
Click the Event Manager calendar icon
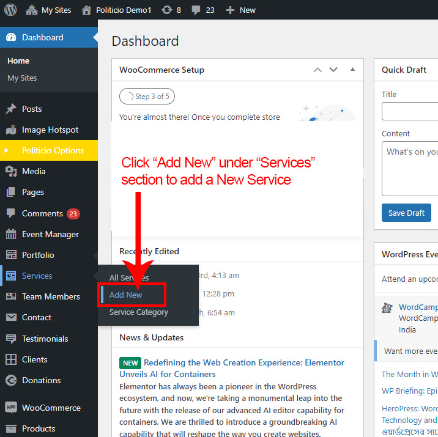[x=11, y=234]
